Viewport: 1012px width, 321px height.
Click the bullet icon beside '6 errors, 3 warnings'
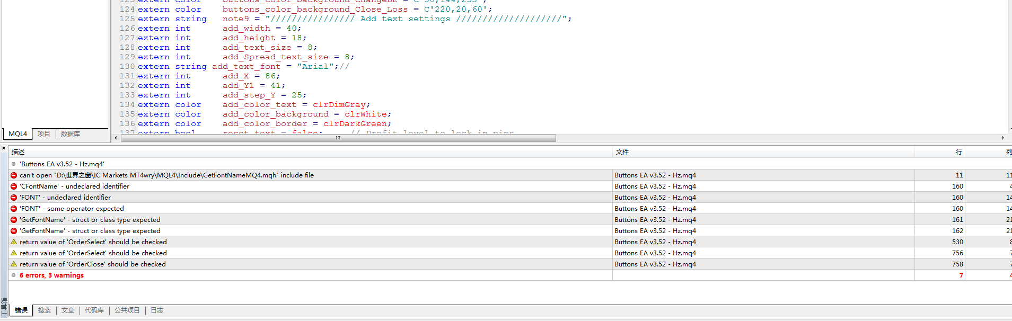tap(14, 275)
